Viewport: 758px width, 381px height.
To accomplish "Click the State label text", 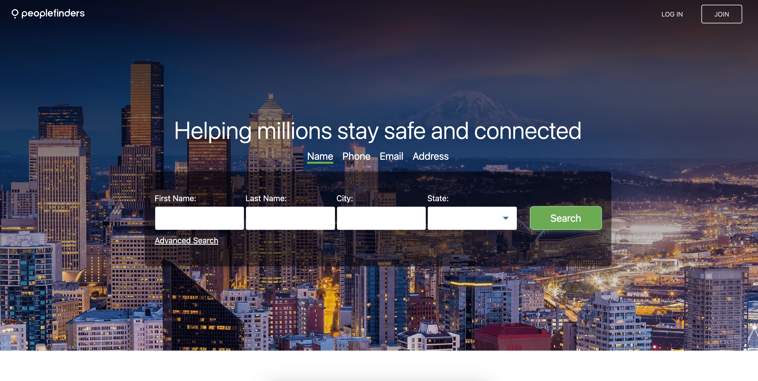I will coord(438,199).
